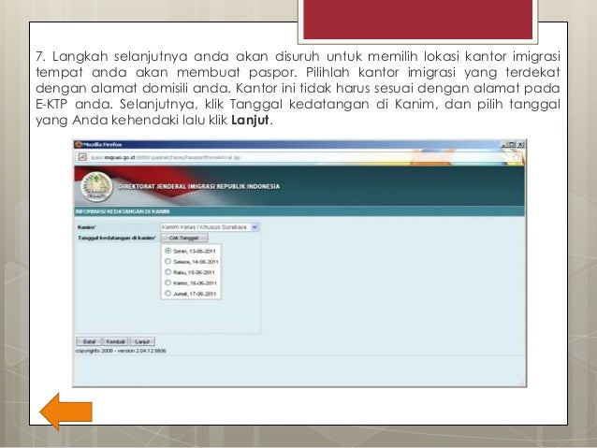Click the Imigrasi round emblem logo
The width and height of the screenshot is (597, 448).
point(96,186)
